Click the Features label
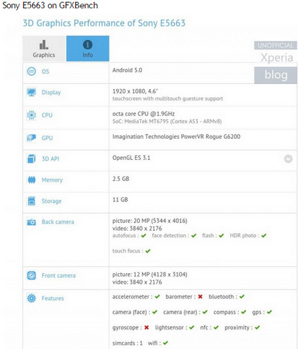The width and height of the screenshot is (298, 349). 53,298
